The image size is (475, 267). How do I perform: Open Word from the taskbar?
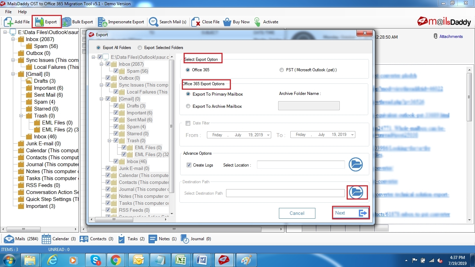point(202,260)
